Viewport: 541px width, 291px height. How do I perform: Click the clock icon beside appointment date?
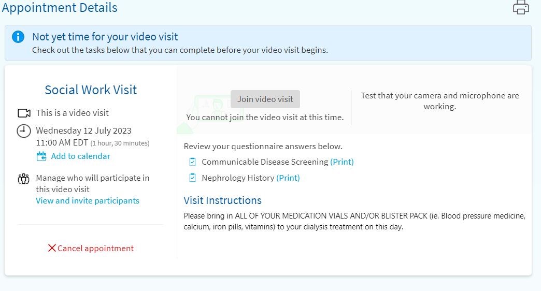coord(24,131)
